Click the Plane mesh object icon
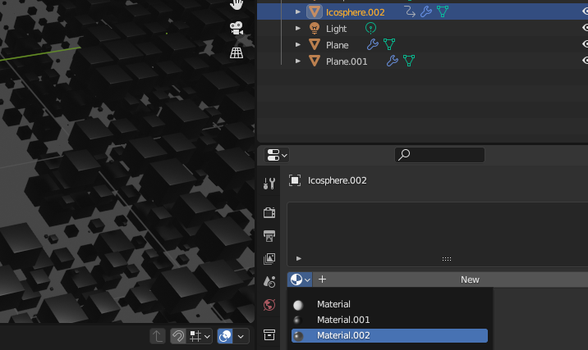This screenshot has height=350, width=588. click(x=315, y=44)
